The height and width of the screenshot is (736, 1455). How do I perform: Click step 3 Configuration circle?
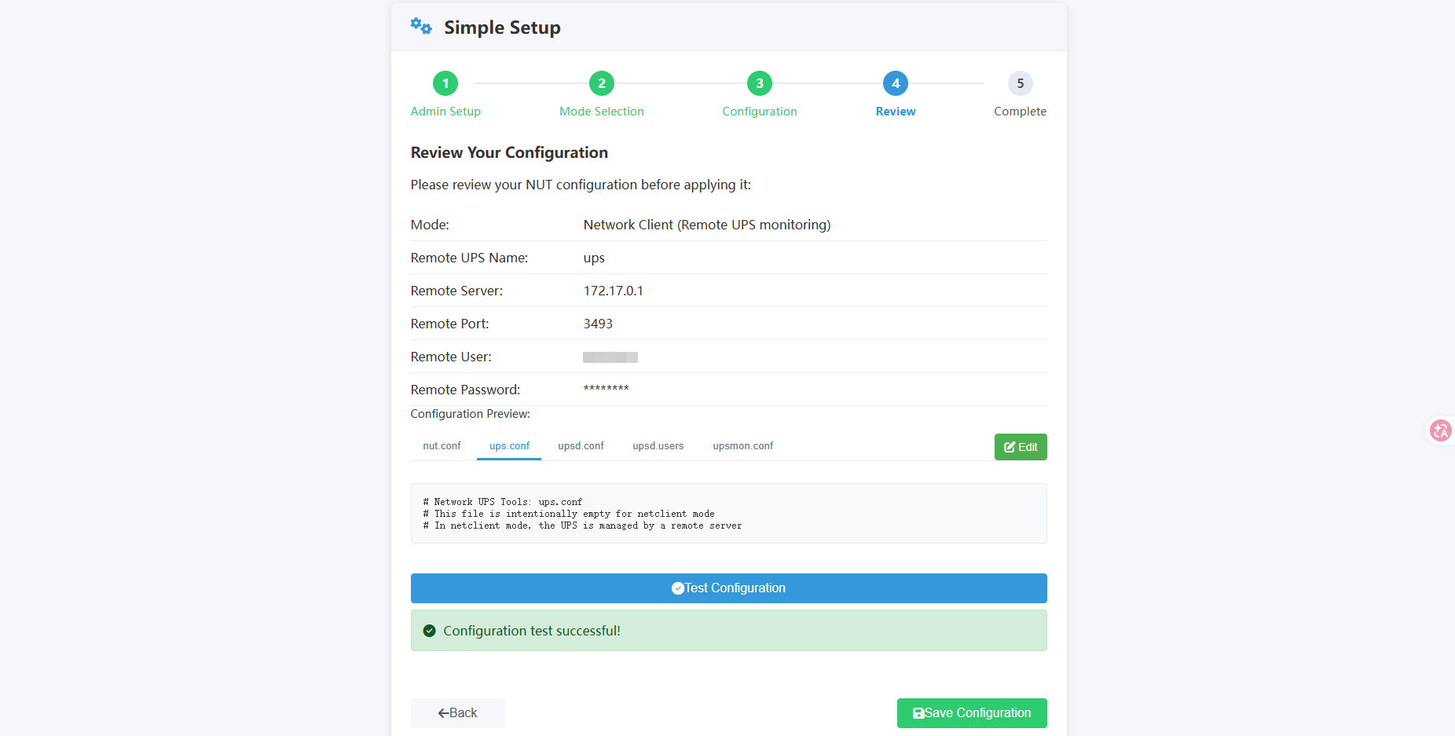(x=760, y=83)
